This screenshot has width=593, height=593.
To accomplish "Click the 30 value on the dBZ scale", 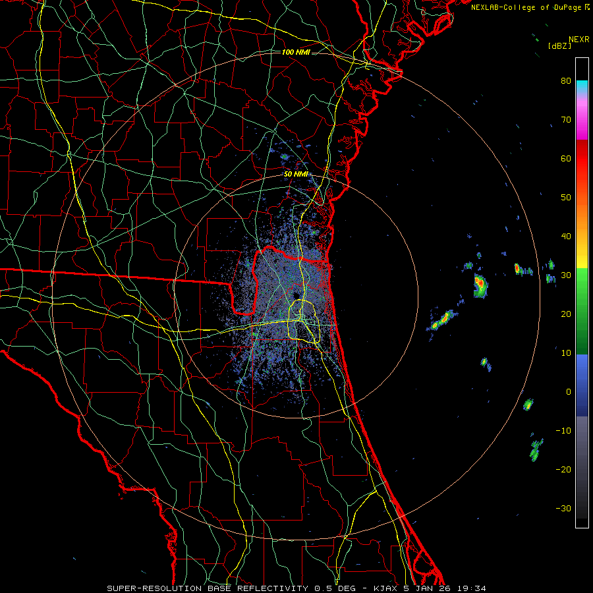I will pos(566,275).
